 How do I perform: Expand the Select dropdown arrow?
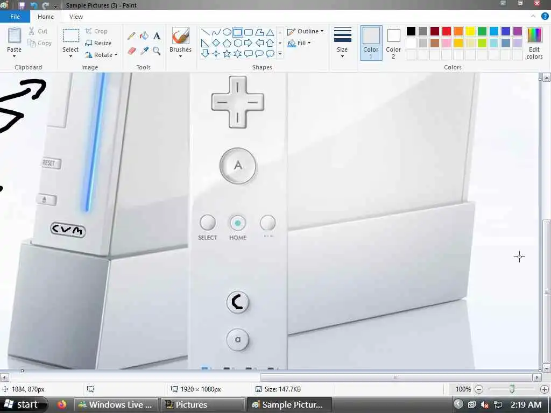coord(70,56)
